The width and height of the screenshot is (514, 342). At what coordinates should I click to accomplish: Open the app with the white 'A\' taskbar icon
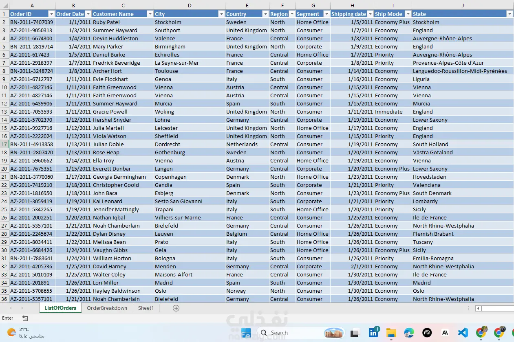click(445, 333)
